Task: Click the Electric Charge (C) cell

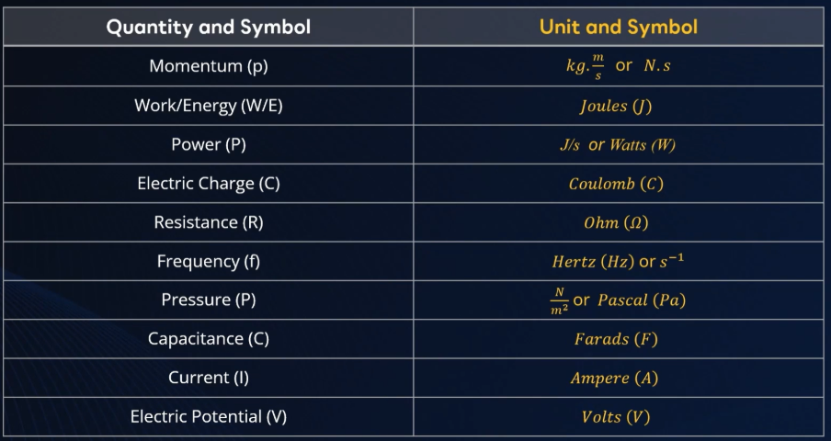Action: pyautogui.click(x=209, y=183)
